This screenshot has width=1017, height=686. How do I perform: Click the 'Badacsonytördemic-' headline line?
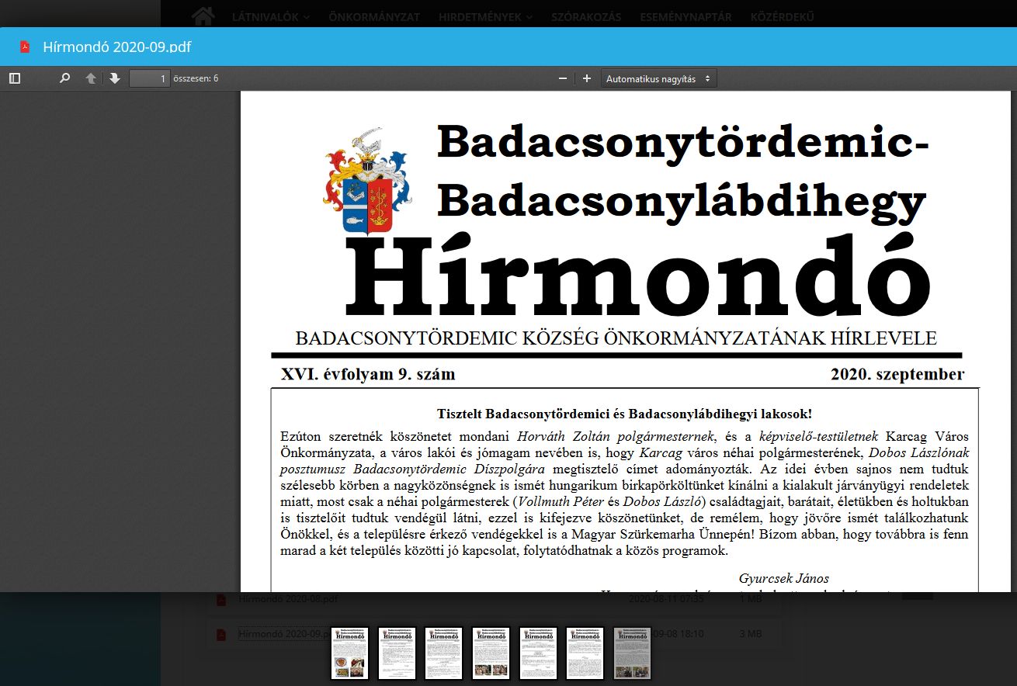[x=683, y=141]
